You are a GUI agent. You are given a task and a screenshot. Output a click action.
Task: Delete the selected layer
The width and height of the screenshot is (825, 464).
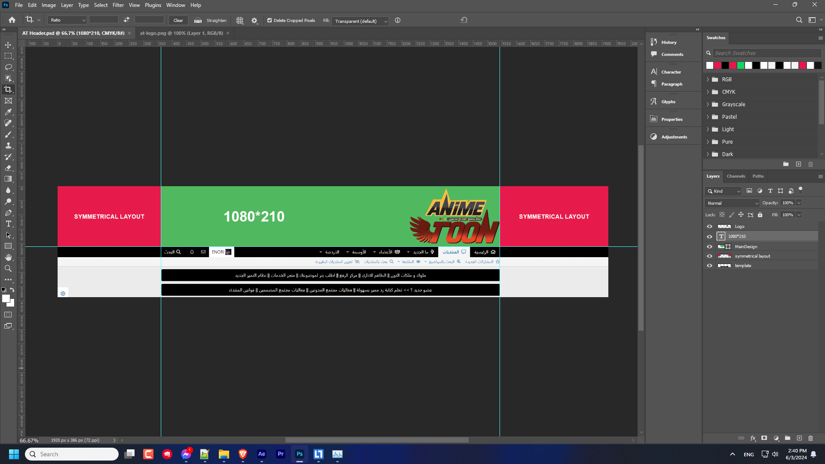(x=811, y=438)
